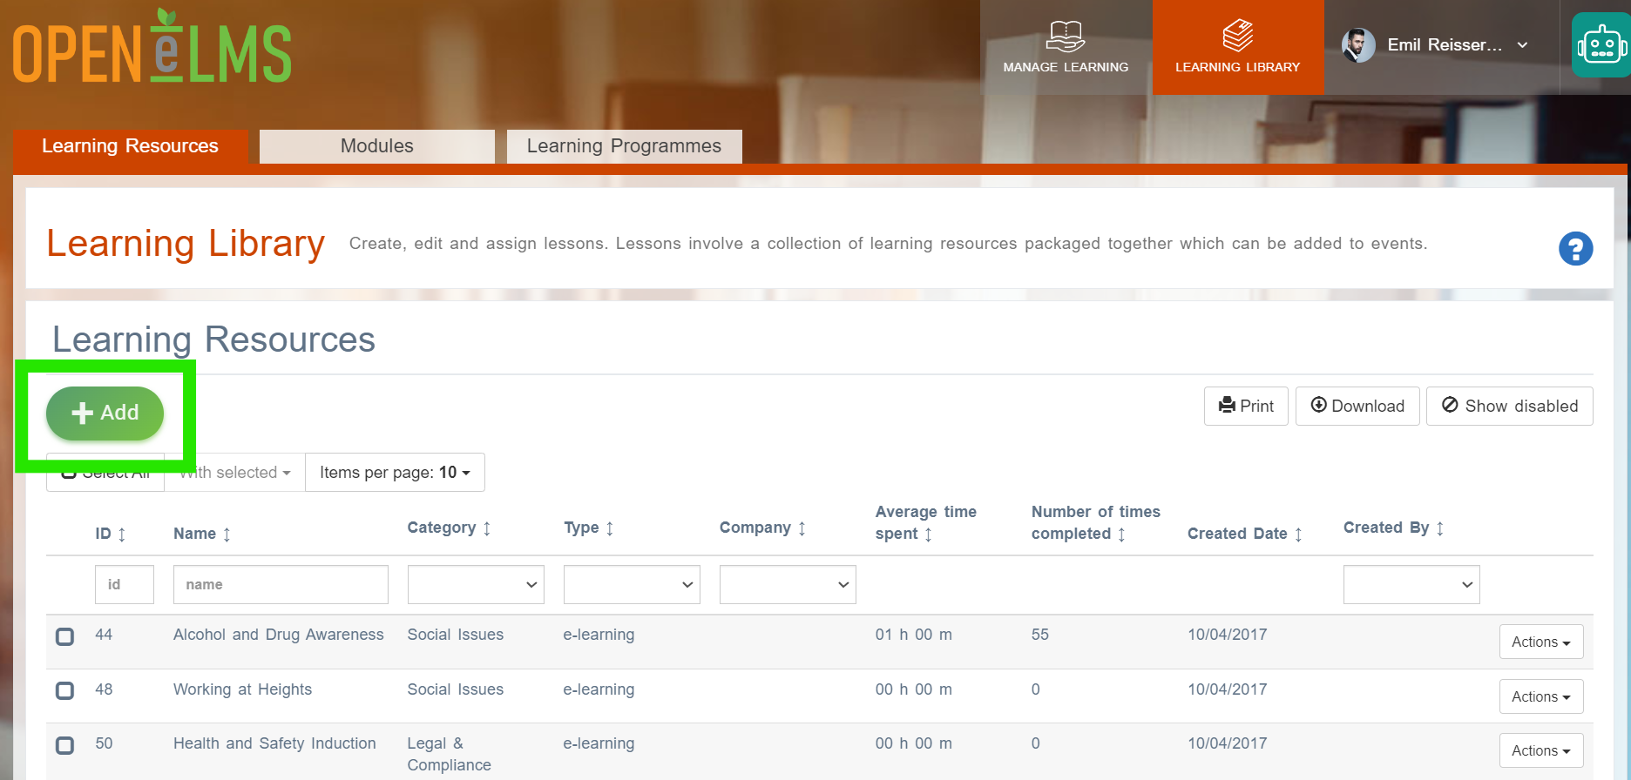Click the Download button
The height and width of the screenshot is (780, 1631).
[x=1357, y=407]
